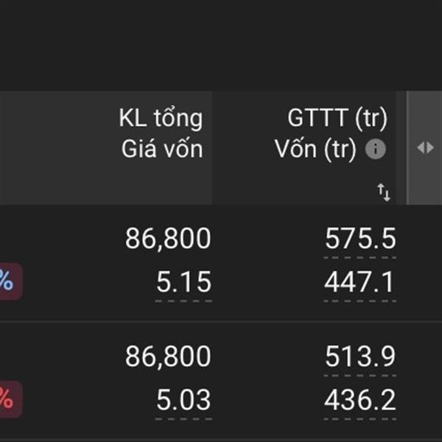Open the 447.1 capital value
Image resolution: width=442 pixels, height=442 pixels.
point(359,282)
